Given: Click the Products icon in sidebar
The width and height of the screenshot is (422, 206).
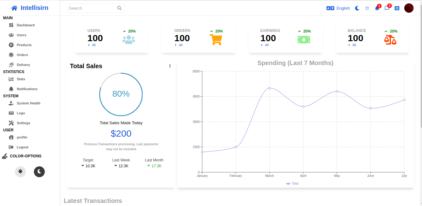Looking at the screenshot, I should 11,45.
